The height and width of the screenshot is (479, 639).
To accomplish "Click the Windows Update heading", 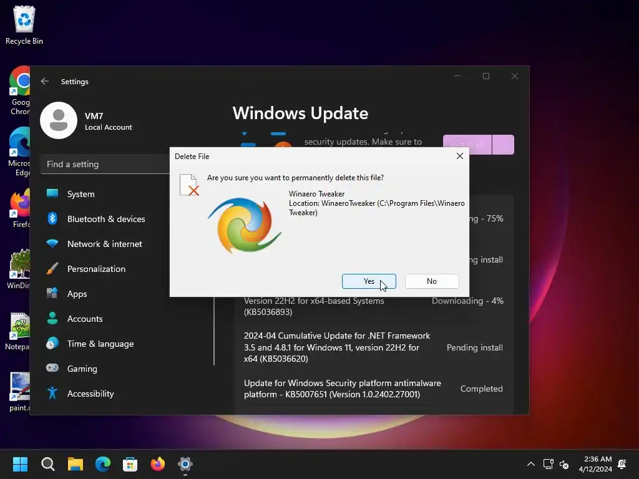I will coord(300,114).
